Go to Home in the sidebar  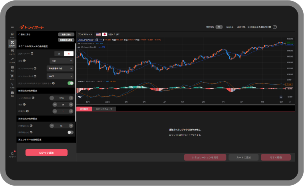(12, 35)
